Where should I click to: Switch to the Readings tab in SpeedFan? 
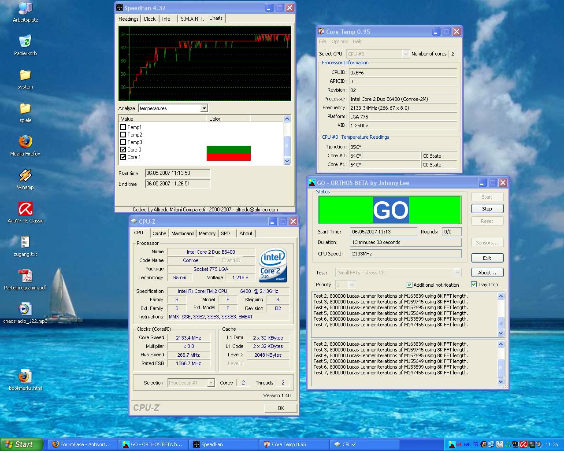(128, 19)
